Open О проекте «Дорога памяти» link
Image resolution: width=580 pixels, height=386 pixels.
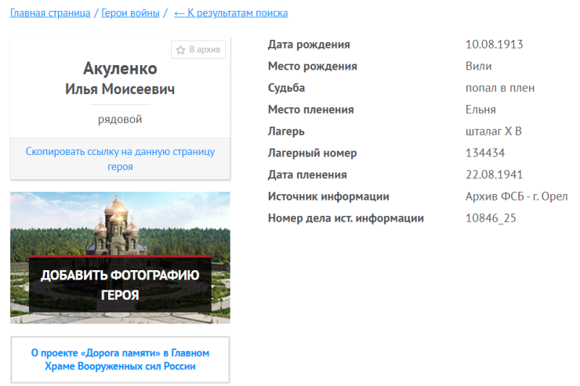click(120, 359)
